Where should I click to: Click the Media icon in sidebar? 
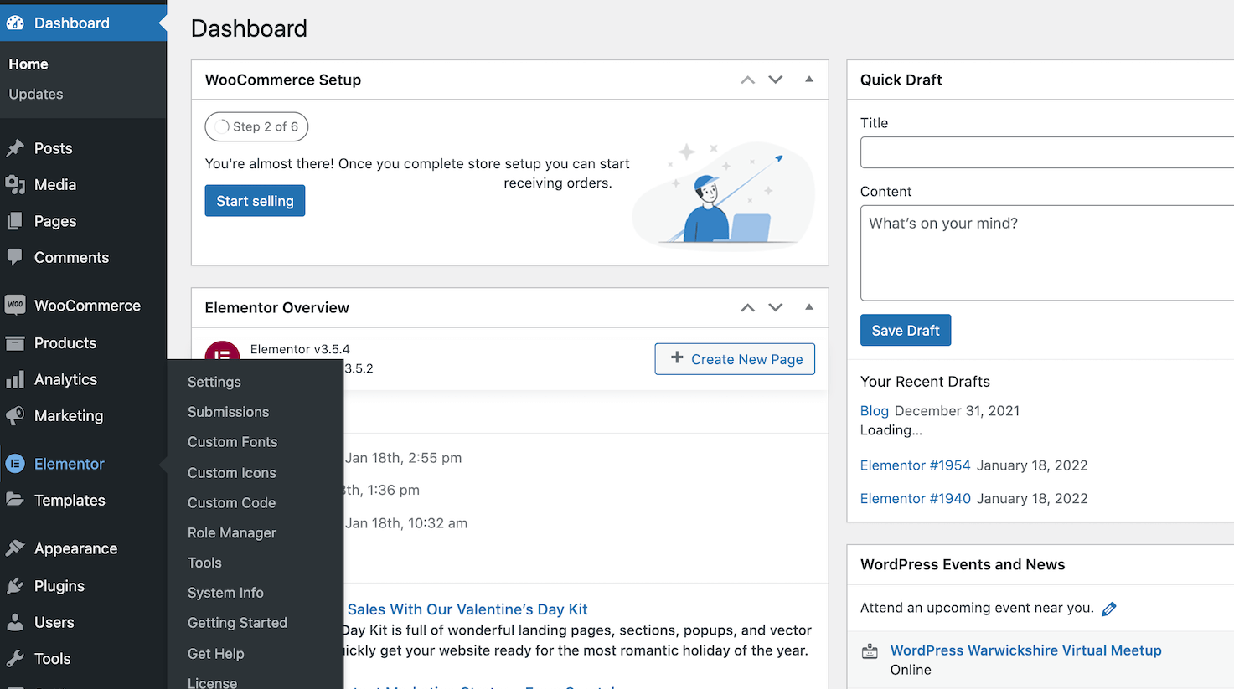(x=15, y=185)
